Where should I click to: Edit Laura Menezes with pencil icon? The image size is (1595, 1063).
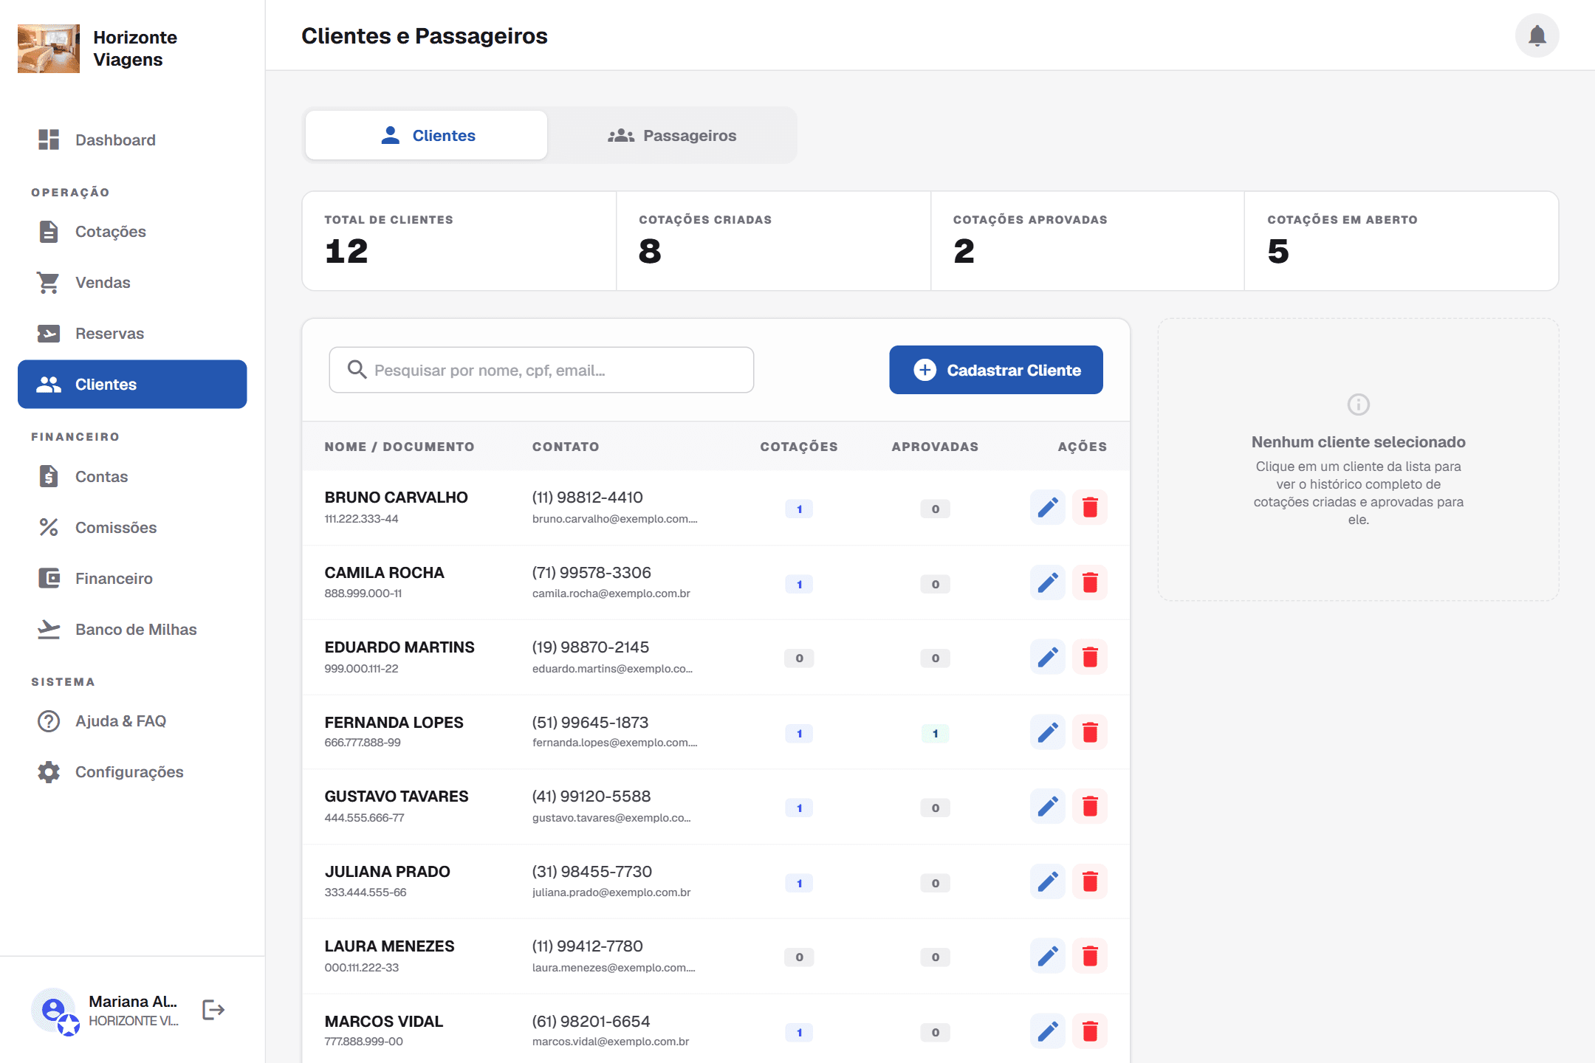click(x=1048, y=957)
